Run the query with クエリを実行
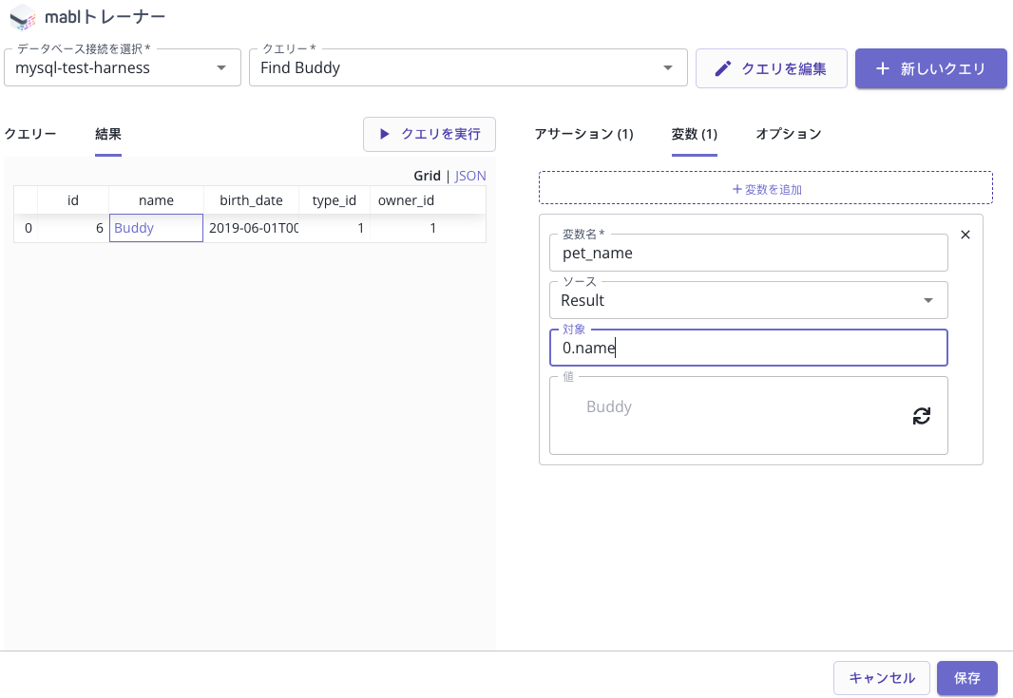1013x698 pixels. (430, 134)
